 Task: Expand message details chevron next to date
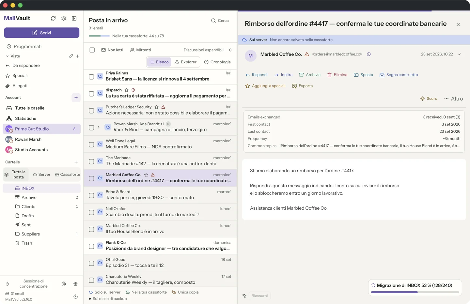pyautogui.click(x=459, y=54)
